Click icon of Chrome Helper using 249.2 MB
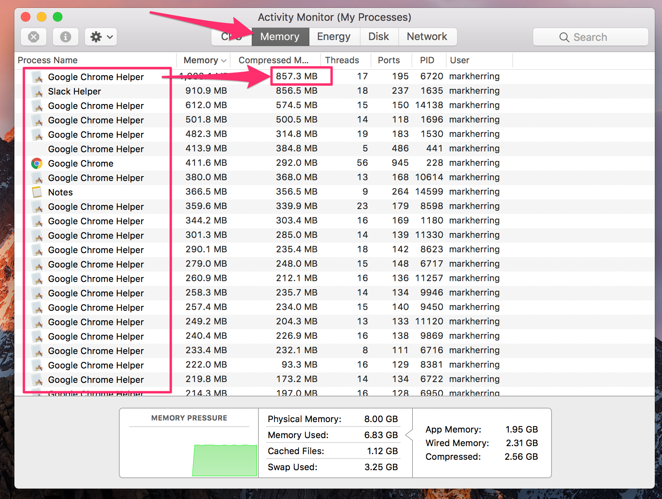The image size is (662, 499). [x=38, y=322]
